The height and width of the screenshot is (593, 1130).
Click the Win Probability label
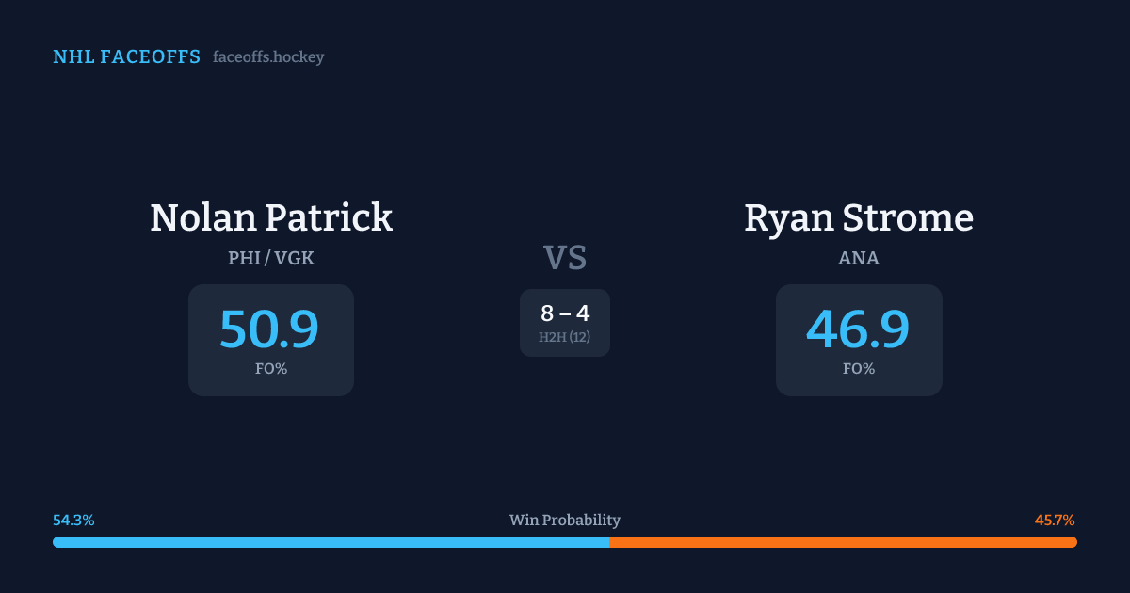coord(565,521)
